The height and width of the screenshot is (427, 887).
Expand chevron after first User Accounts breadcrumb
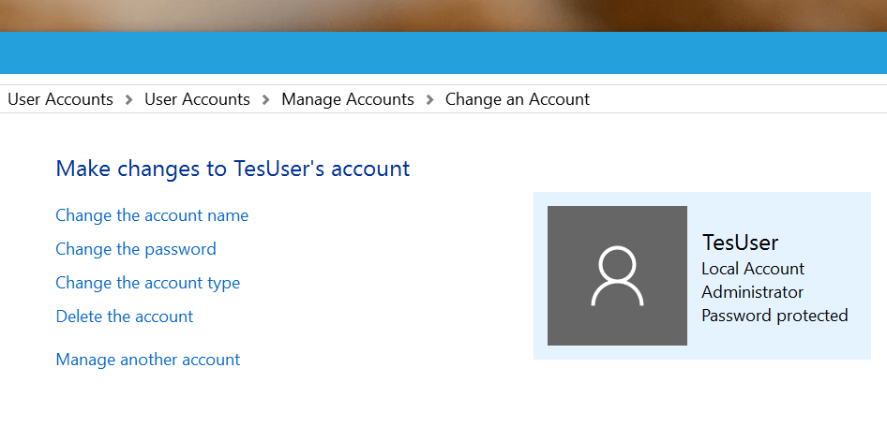pyautogui.click(x=129, y=100)
